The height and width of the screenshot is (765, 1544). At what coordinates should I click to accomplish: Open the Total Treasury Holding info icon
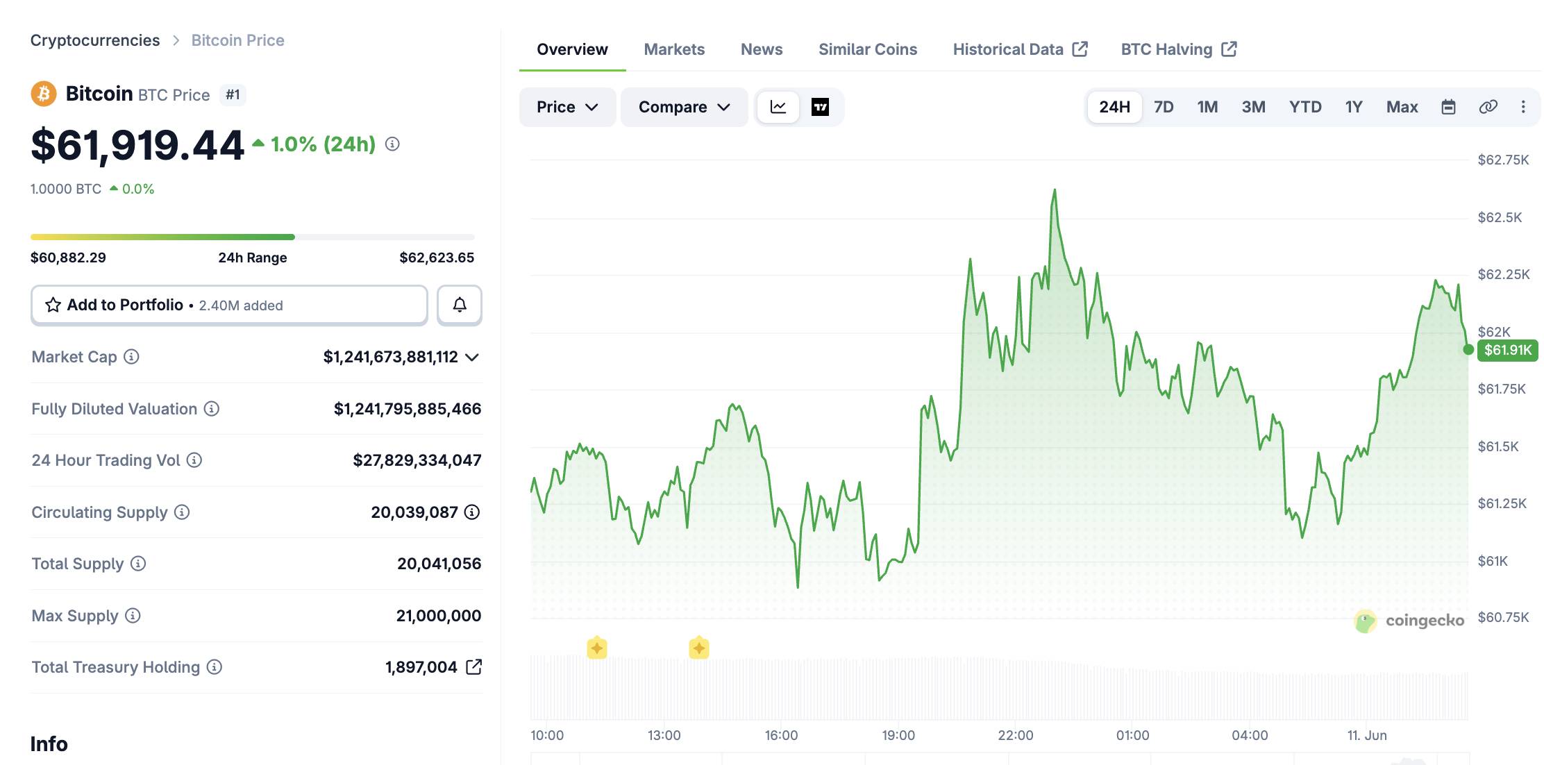coord(215,666)
